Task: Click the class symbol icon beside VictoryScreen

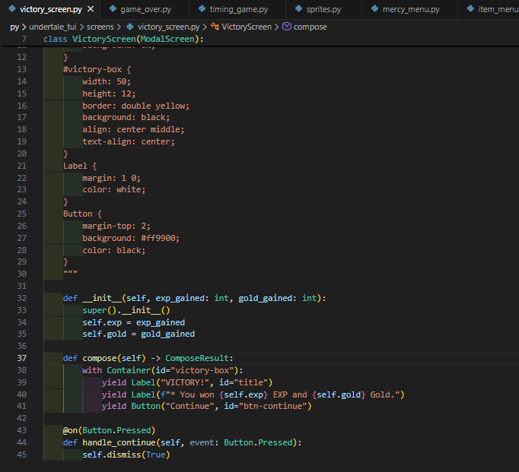Action: 214,27
